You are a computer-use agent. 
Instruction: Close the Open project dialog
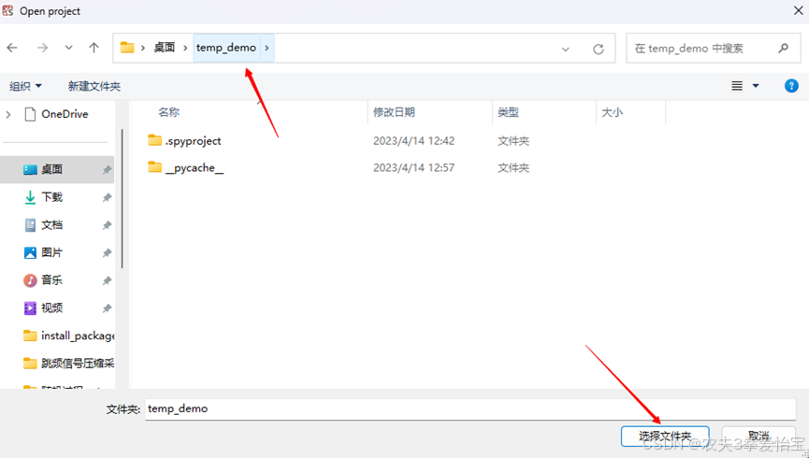[798, 11]
